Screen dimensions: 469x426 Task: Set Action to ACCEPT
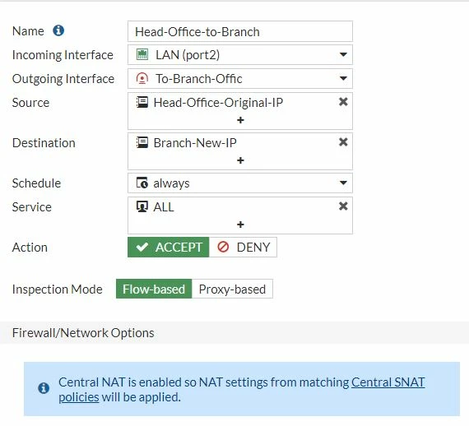coord(169,248)
